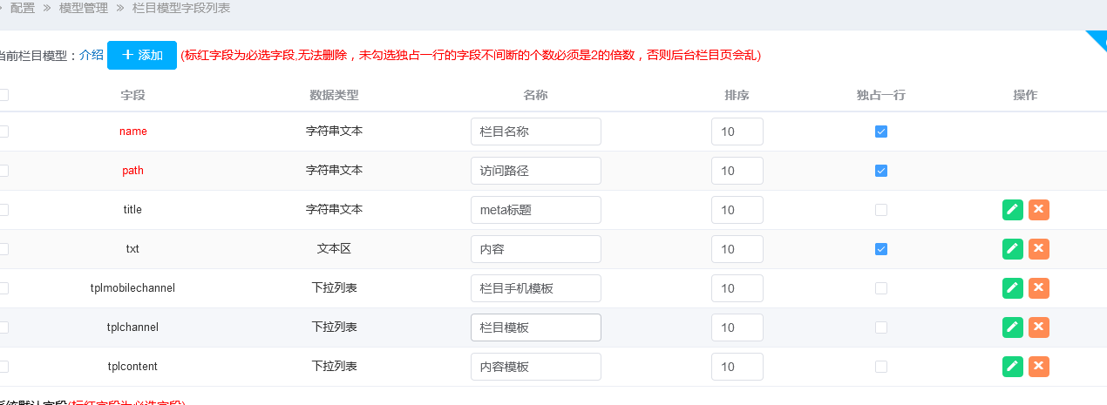
Task: Click the 栏目名称 name input field
Action: pos(535,132)
